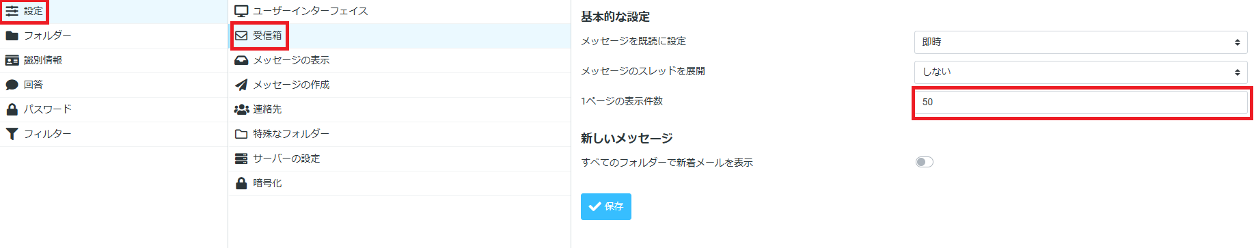Click the 設定 sliders icon

click(x=12, y=11)
